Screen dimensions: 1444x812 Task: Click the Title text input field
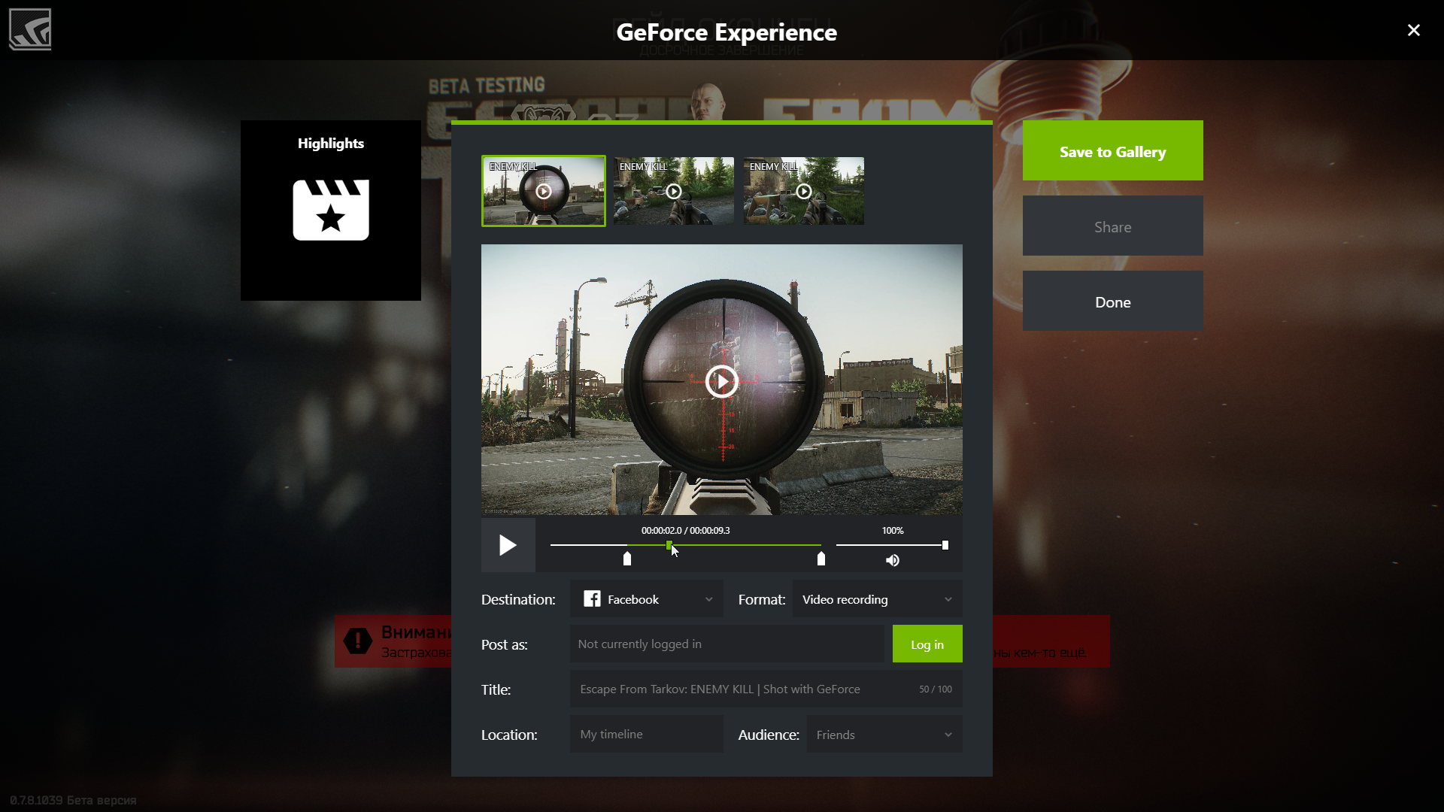pyautogui.click(x=745, y=689)
